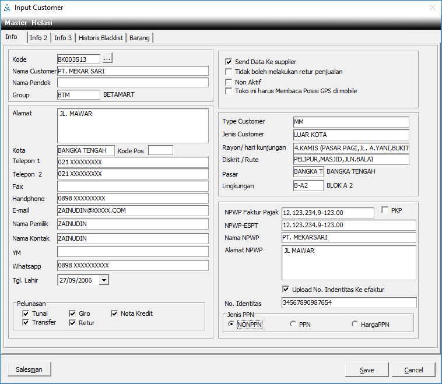Switch to the Info 2 tab
This screenshot has height=384, width=442.
pos(38,38)
